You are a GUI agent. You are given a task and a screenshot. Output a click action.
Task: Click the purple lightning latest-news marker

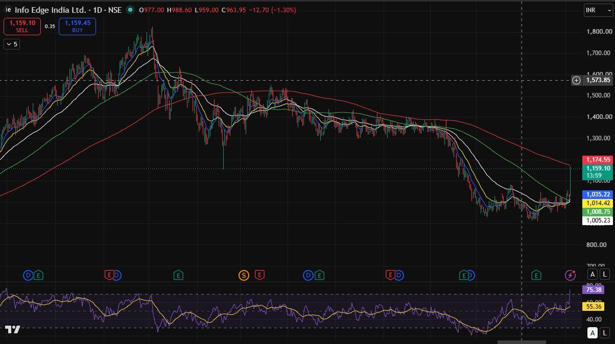[x=571, y=275]
